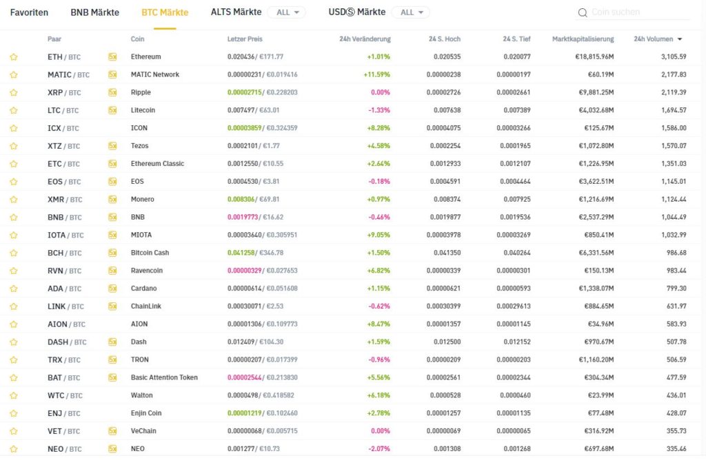Favorite the MATIC/BTC pair star

point(14,74)
